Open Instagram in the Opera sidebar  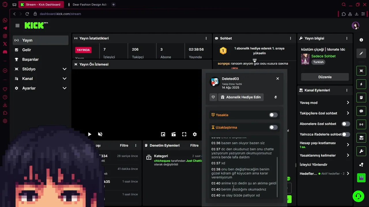point(5,36)
